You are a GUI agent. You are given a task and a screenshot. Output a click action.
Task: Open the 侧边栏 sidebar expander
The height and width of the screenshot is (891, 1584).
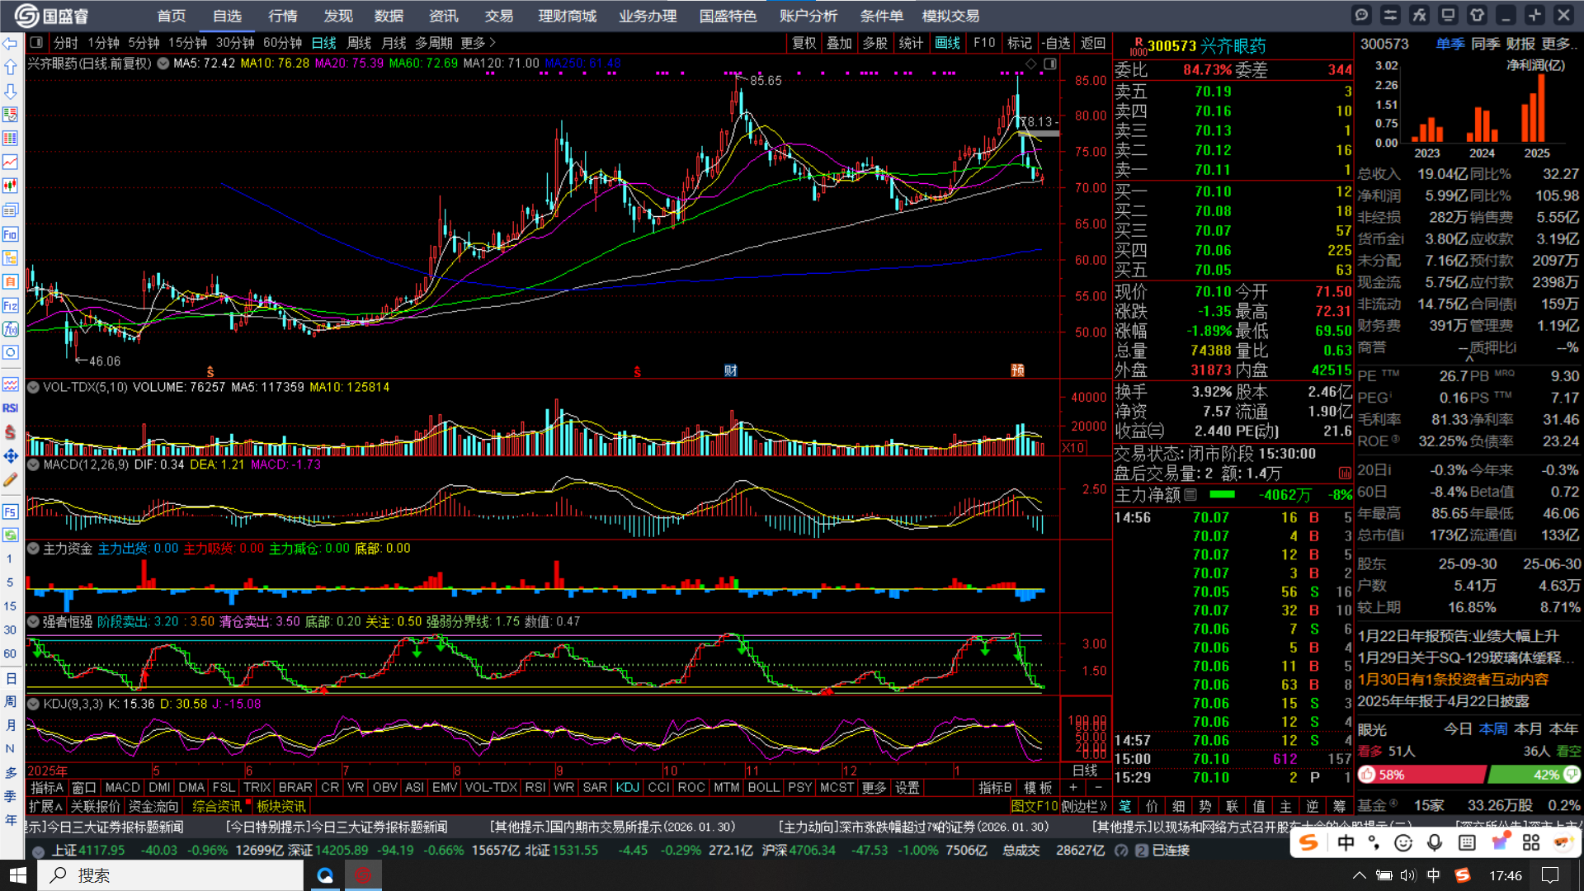(1083, 806)
